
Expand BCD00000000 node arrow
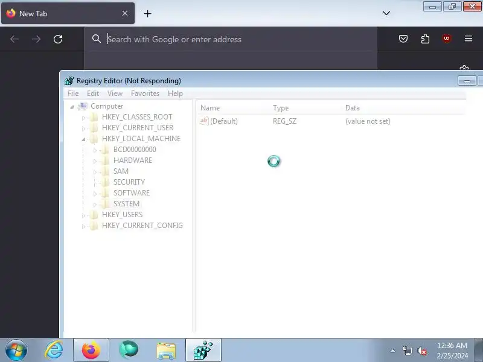pos(95,150)
